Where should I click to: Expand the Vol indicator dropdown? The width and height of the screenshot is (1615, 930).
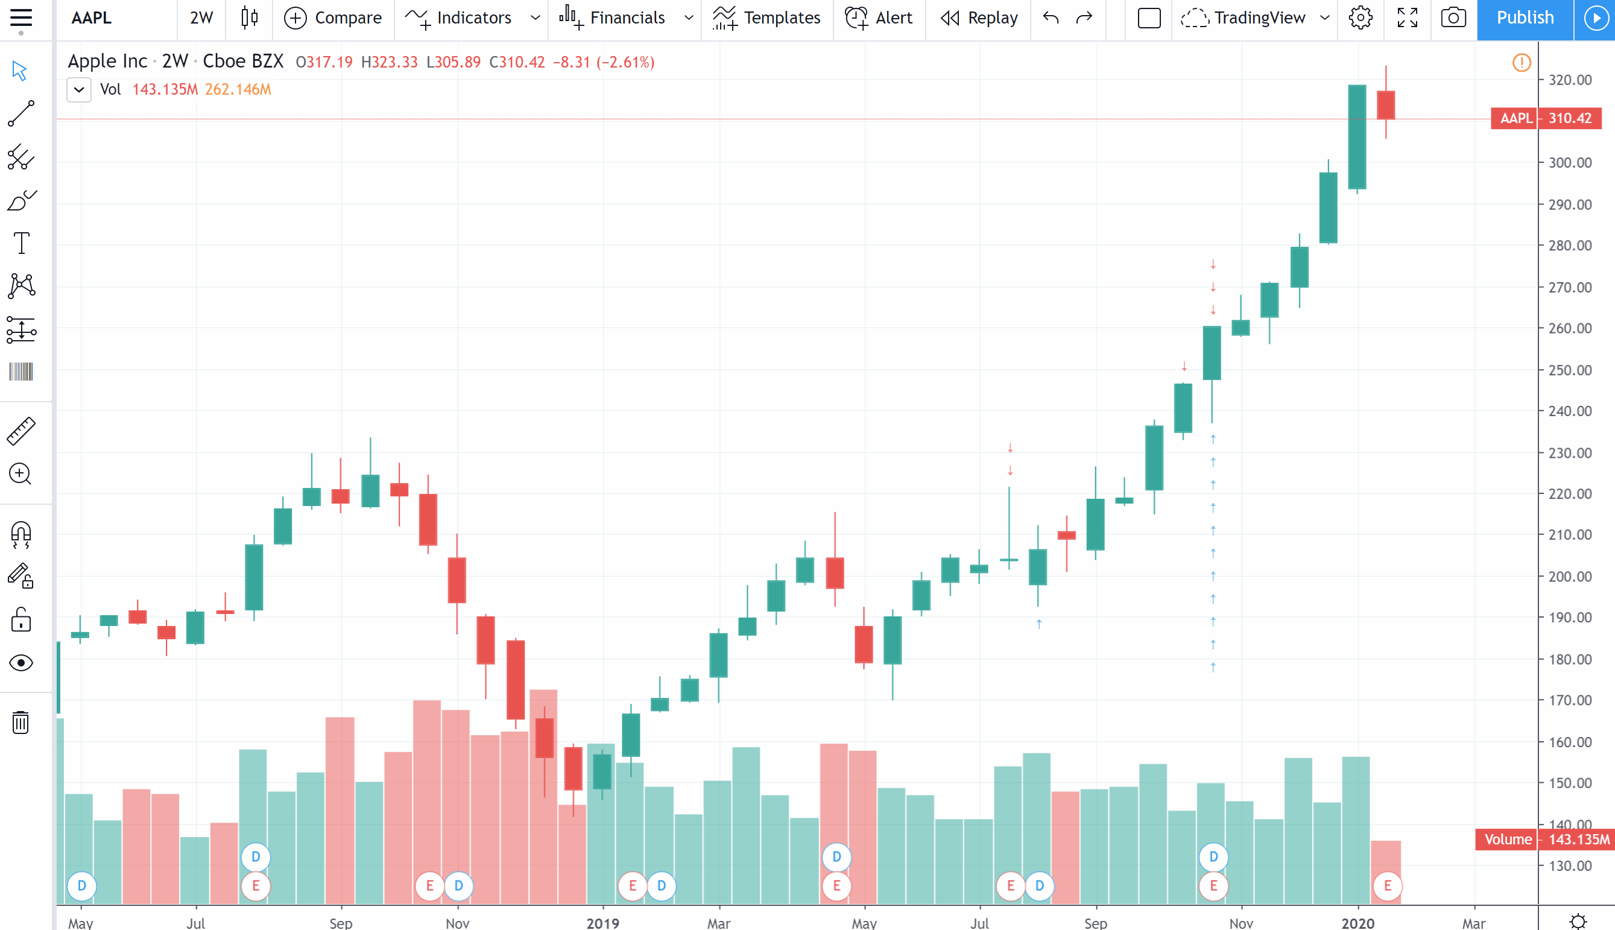[x=78, y=89]
